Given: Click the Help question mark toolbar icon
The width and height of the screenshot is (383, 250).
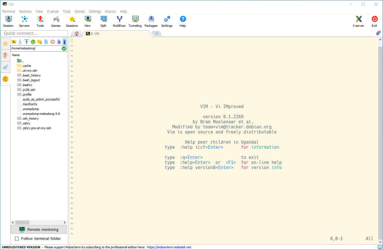Looking at the screenshot, I should pyautogui.click(x=183, y=21).
